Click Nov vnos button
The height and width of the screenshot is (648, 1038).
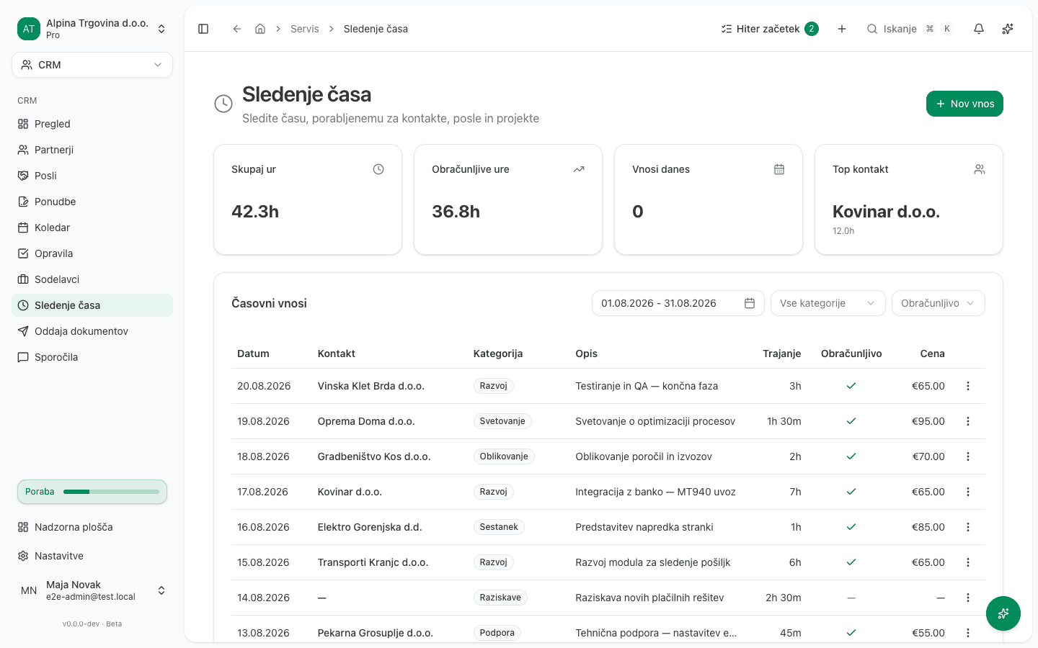964,104
